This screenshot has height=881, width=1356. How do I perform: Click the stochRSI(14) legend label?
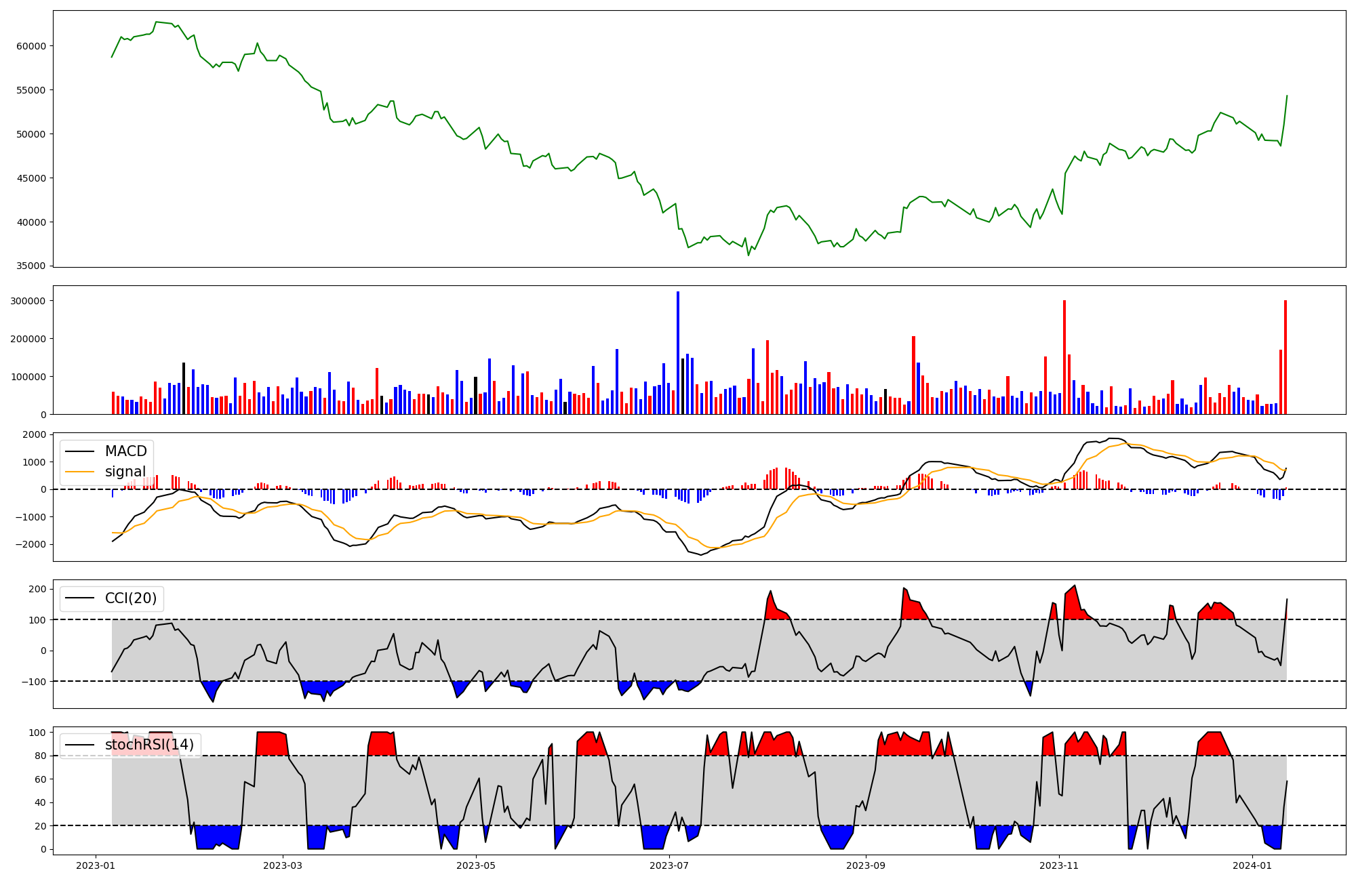(x=148, y=745)
